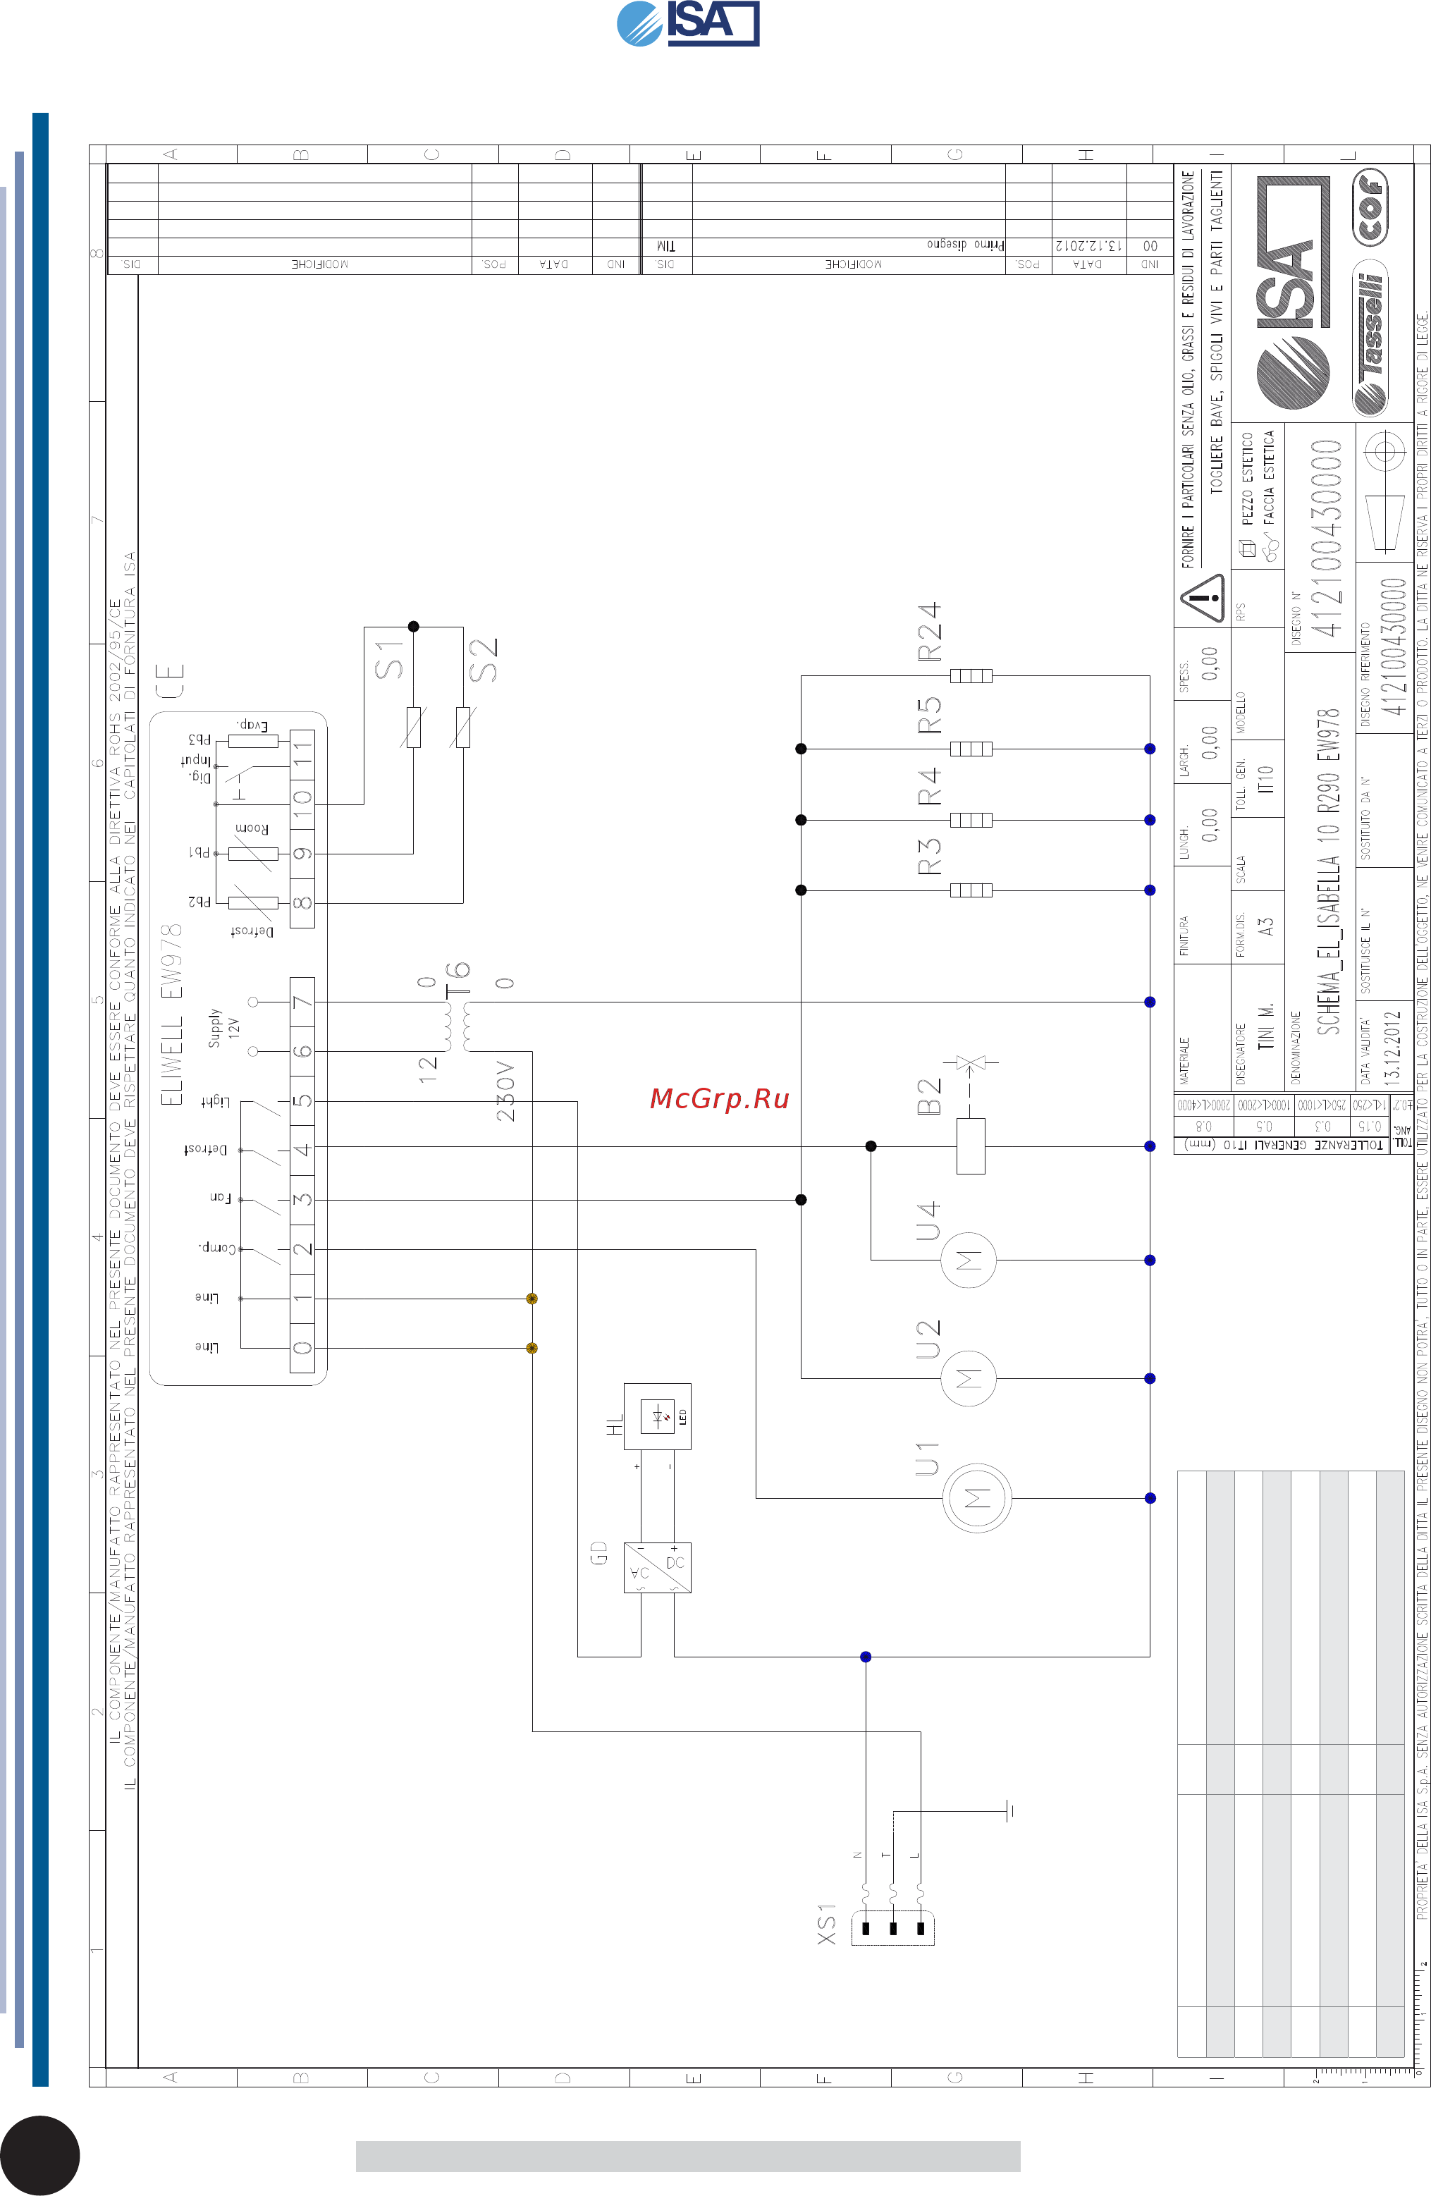
Task: Click the U1 compressor motor symbol
Action: coord(976,1499)
